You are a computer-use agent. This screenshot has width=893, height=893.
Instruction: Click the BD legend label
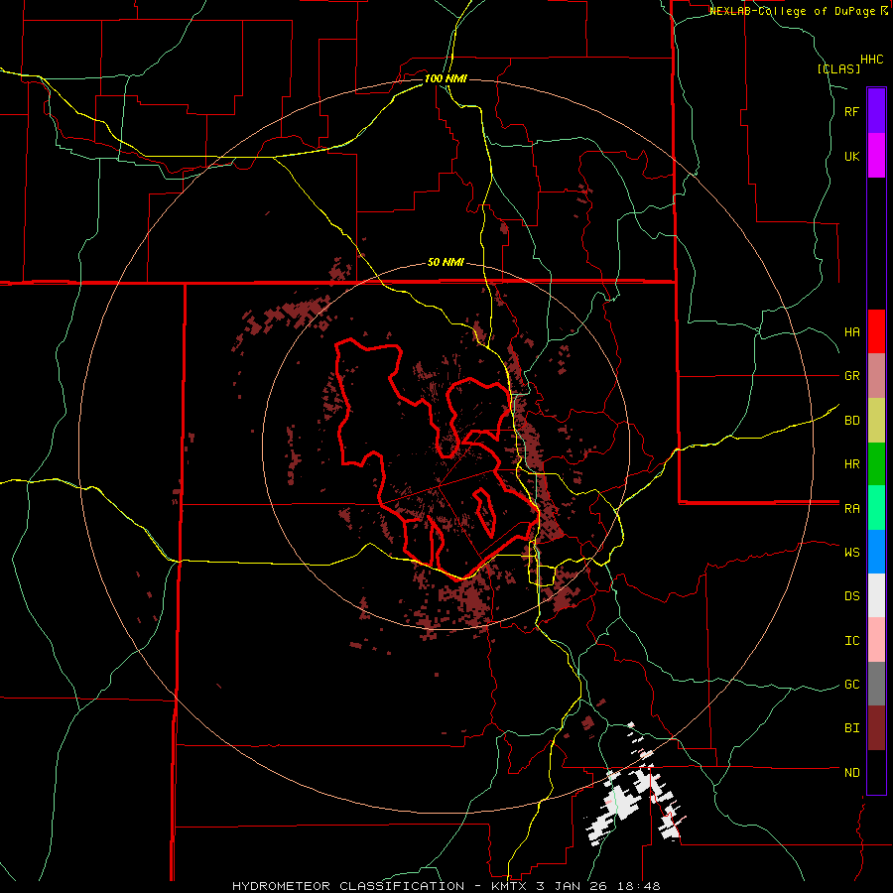click(x=851, y=421)
